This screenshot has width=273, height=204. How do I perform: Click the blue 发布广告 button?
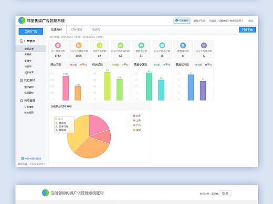(x=31, y=31)
